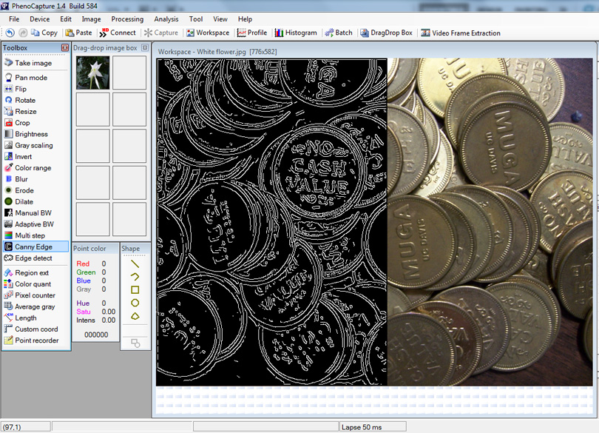599x433 pixels.
Task: Select the Pixel counter tool
Action: (35, 295)
